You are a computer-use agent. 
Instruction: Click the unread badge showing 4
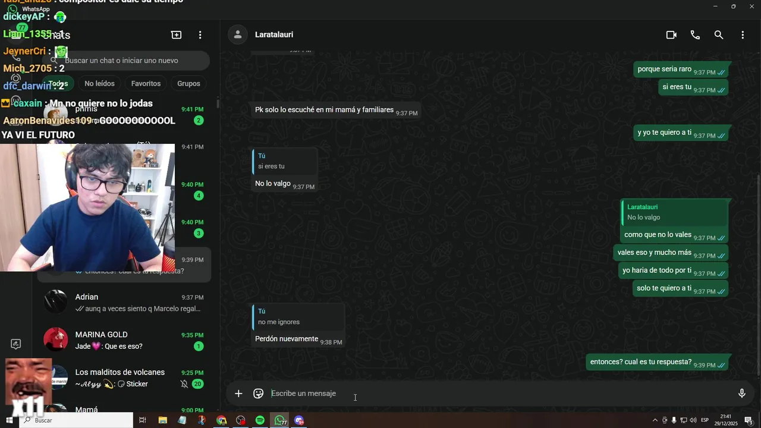pos(199,196)
